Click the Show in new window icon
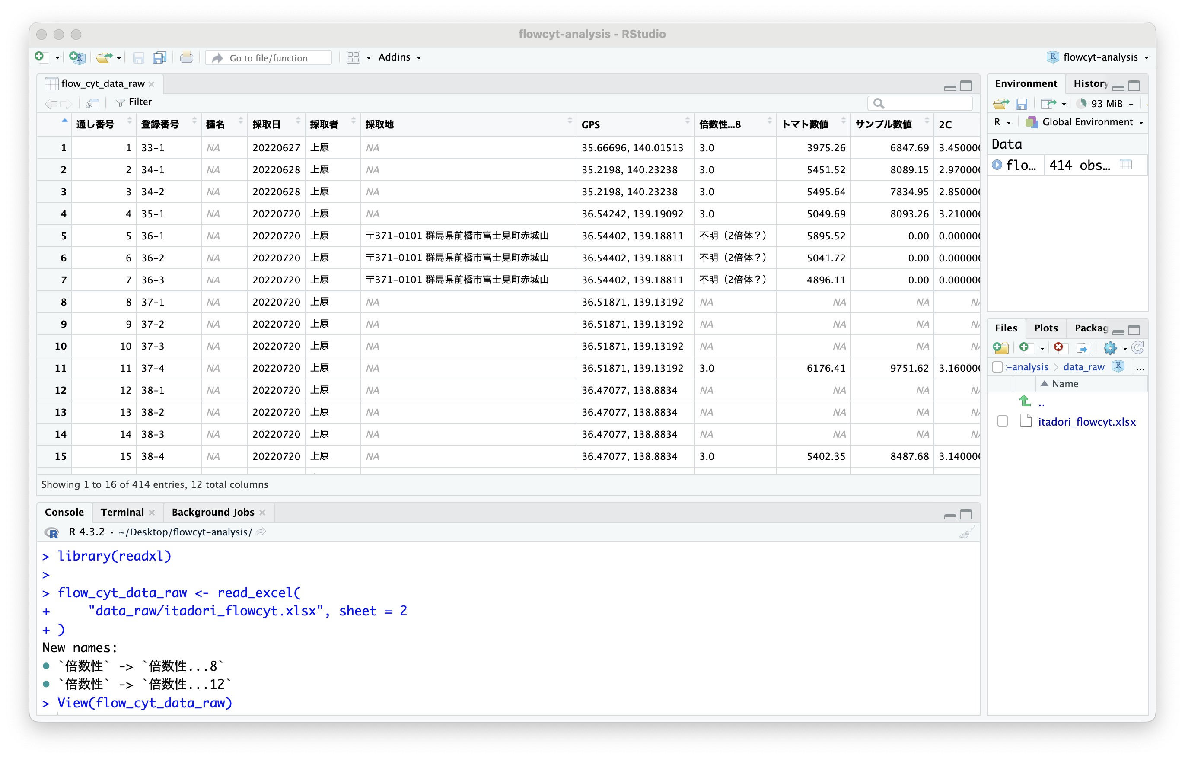 click(92, 103)
